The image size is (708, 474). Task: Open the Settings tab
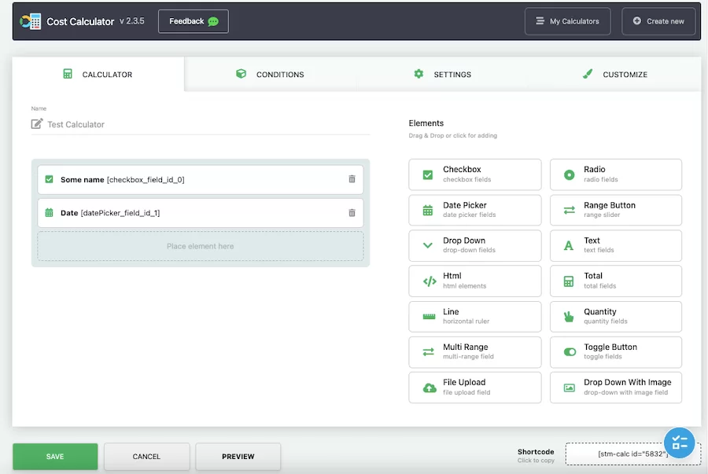click(443, 74)
